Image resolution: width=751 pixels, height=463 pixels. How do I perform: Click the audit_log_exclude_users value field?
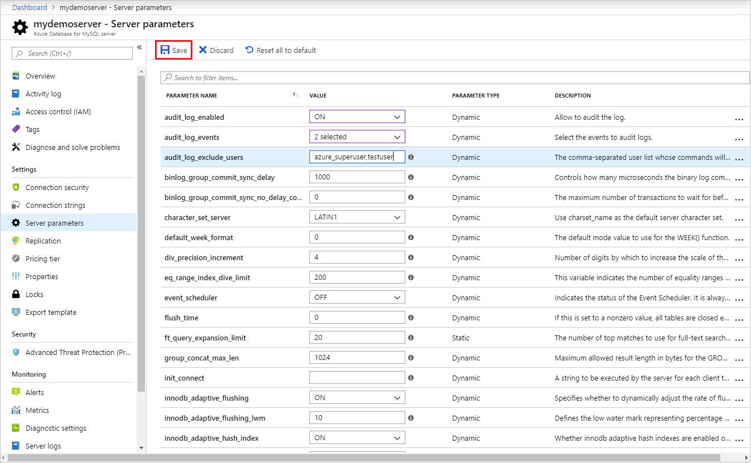click(x=357, y=157)
